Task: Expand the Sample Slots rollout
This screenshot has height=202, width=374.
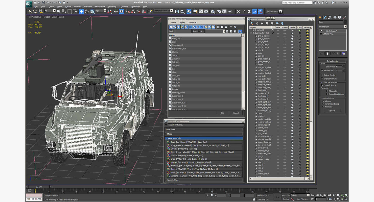Action: (x=172, y=180)
